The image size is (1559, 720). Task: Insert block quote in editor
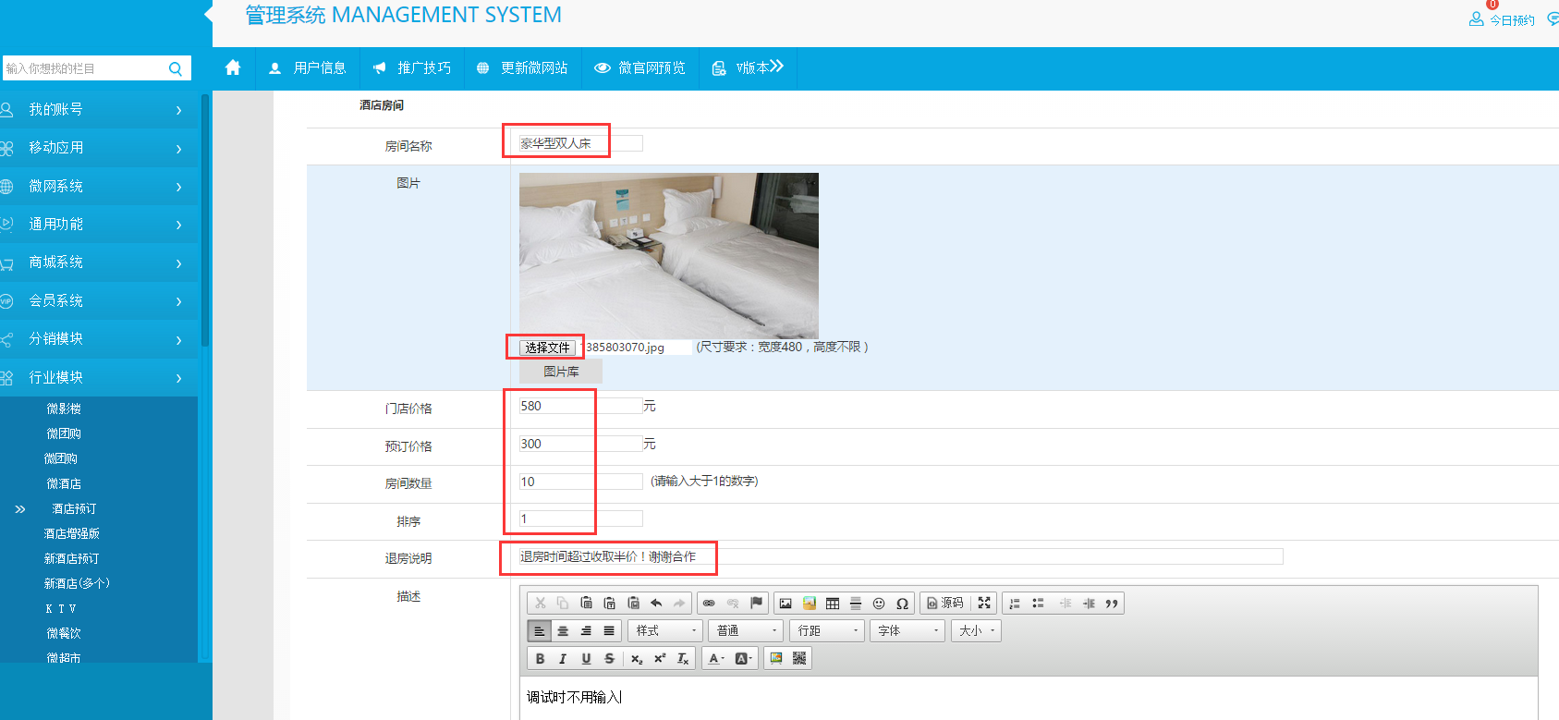coord(1112,604)
